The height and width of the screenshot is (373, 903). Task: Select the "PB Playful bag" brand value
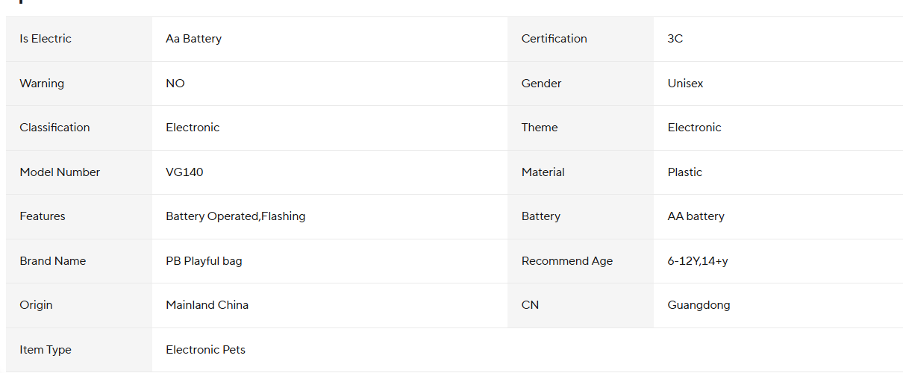pos(204,261)
